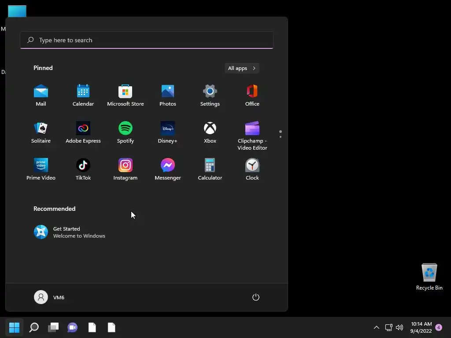
Task: Open the volume speaker tray icon
Action: click(399, 327)
